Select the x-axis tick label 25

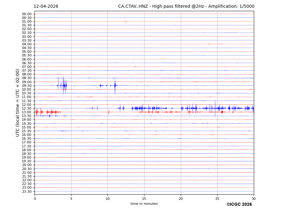click(x=217, y=199)
